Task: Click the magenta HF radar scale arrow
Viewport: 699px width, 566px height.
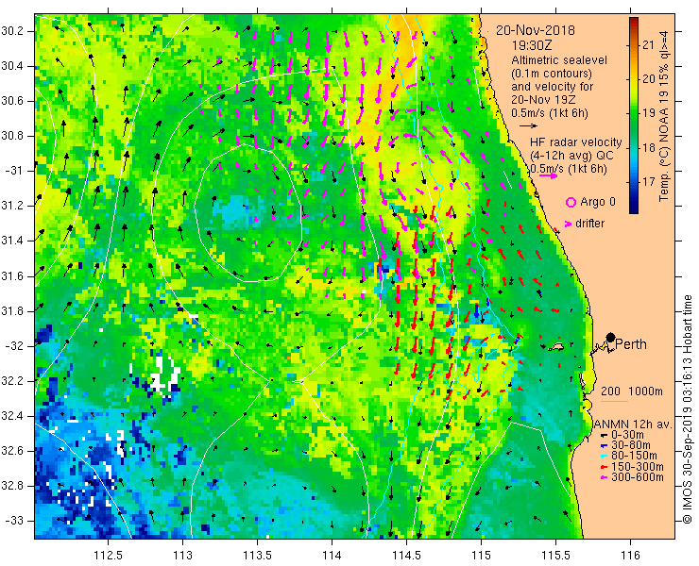Action: (548, 175)
